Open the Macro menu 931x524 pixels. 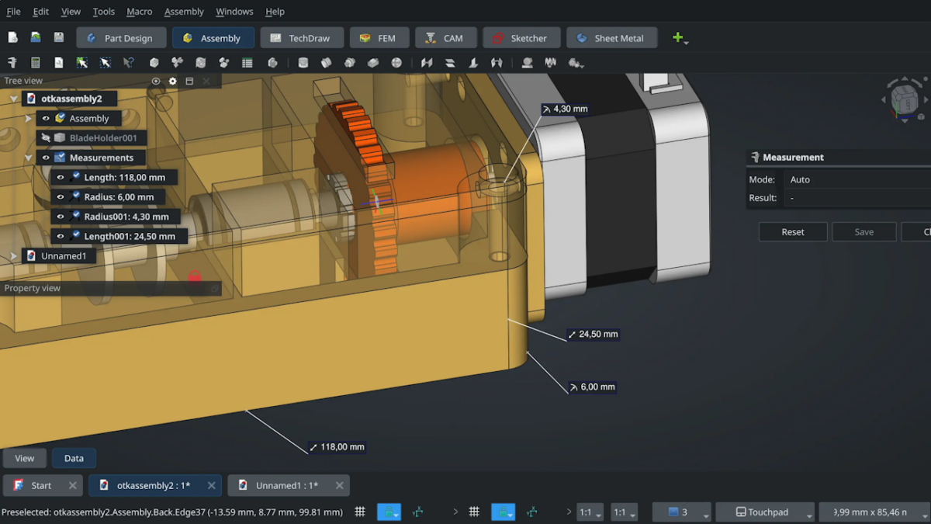[139, 11]
